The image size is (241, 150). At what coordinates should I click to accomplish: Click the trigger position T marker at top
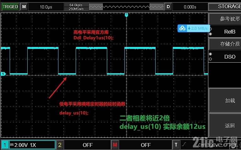[x=126, y=15]
